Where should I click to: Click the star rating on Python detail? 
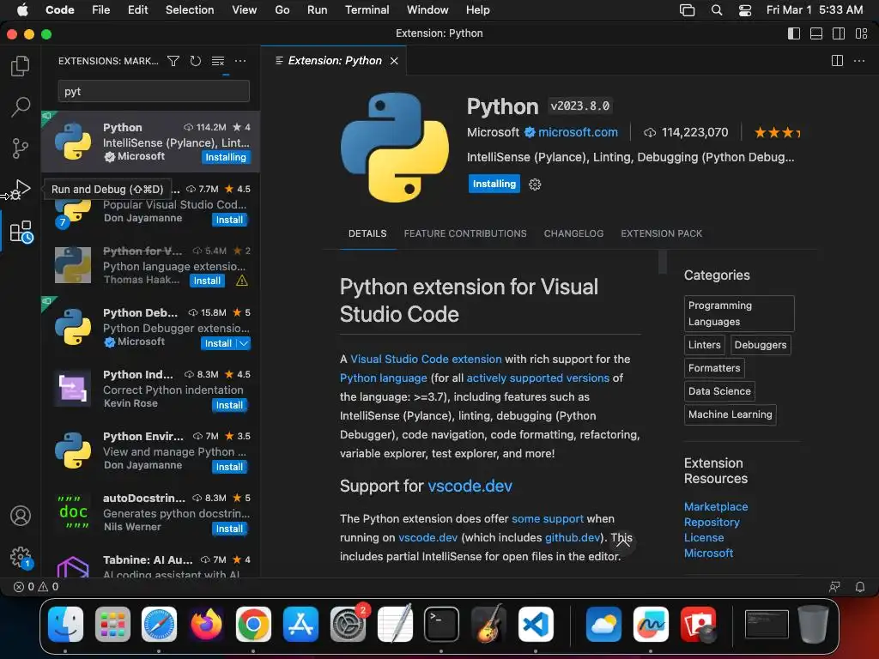[777, 133]
